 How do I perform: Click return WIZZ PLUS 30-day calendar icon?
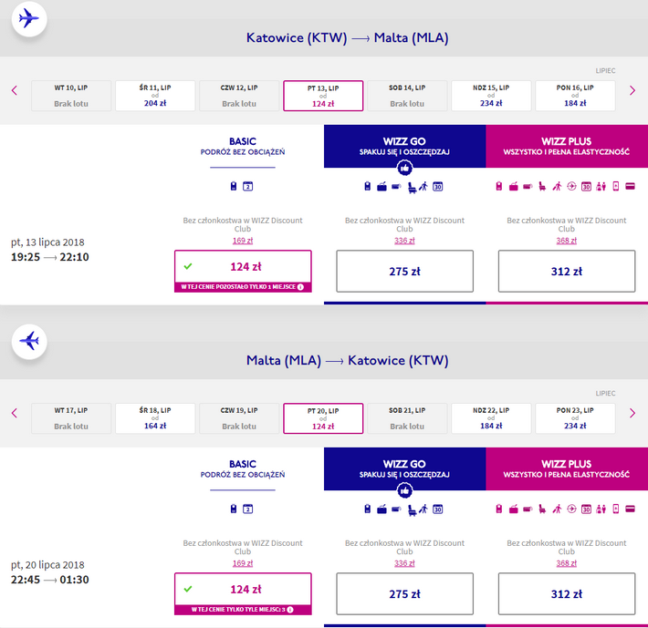point(586,510)
